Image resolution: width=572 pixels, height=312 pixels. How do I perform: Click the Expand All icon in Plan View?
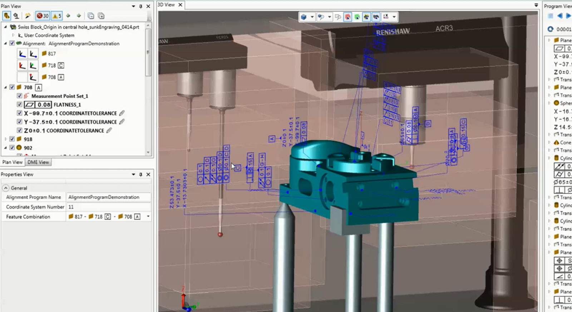coord(101,16)
